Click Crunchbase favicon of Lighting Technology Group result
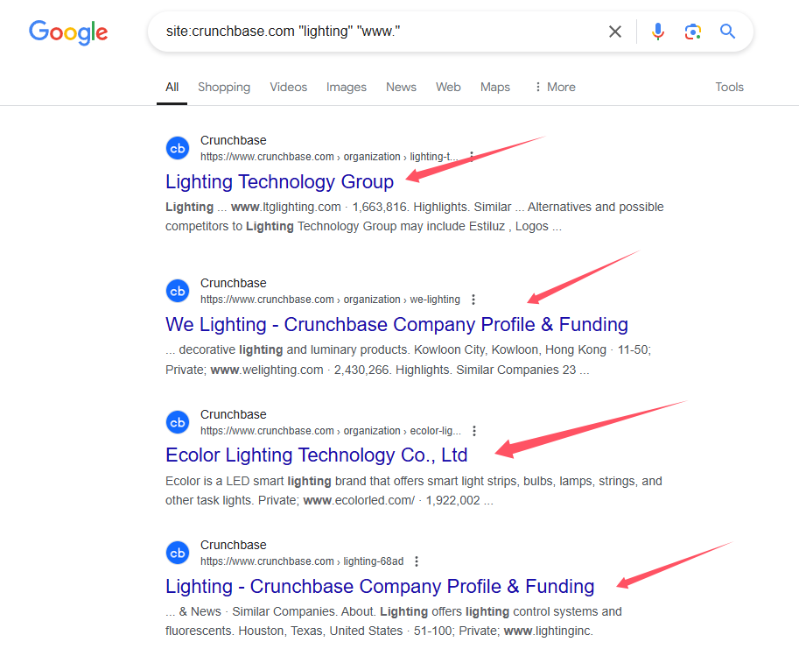799x656 pixels. tap(178, 149)
